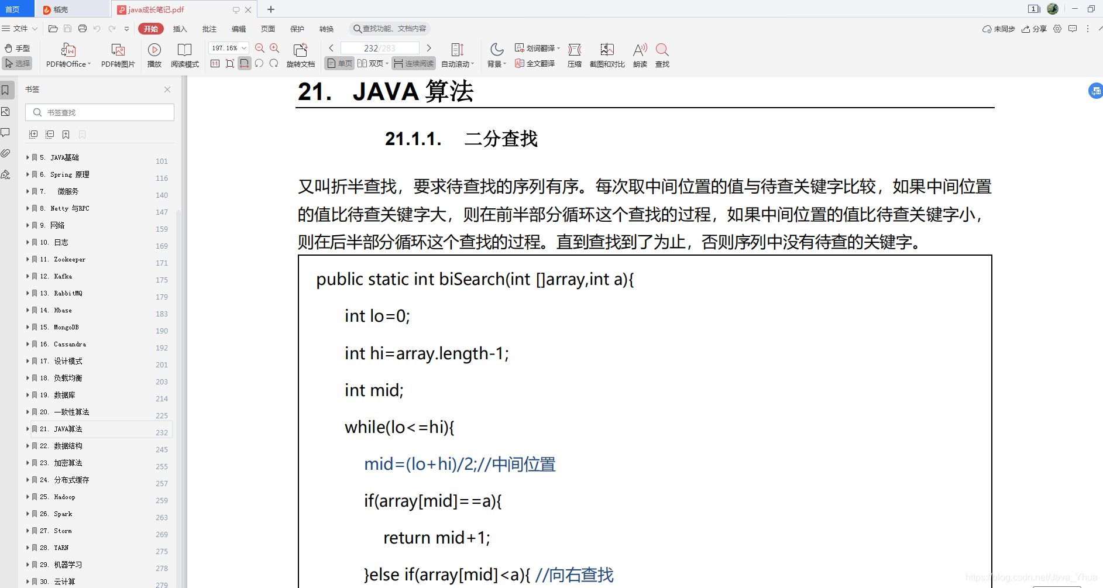Screen dimensions: 1103x588
Task: Open the 稻壳 tab
Action: click(73, 9)
